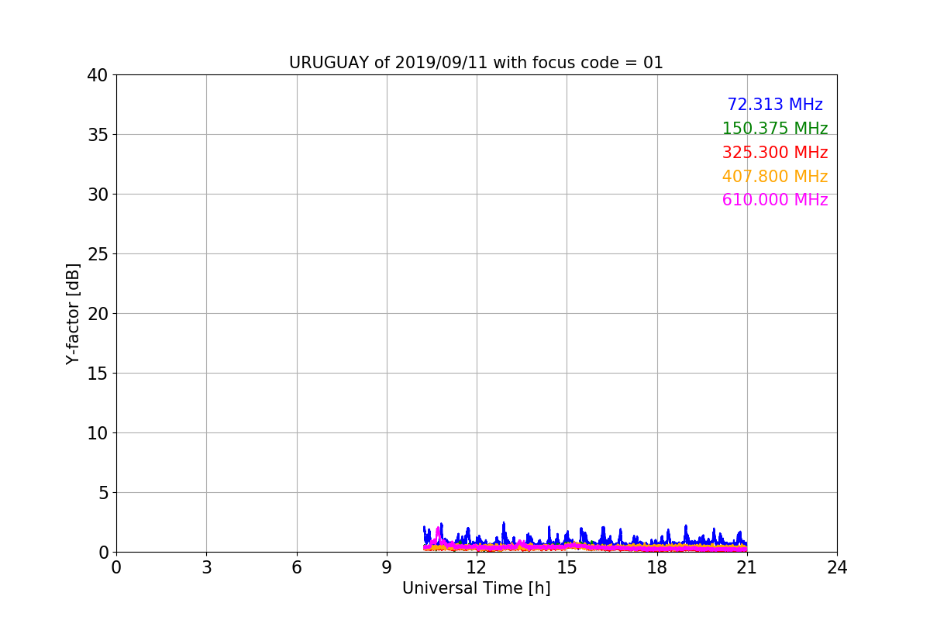Click the x-axis tick label 6
The width and height of the screenshot is (930, 620).
pos(296,567)
